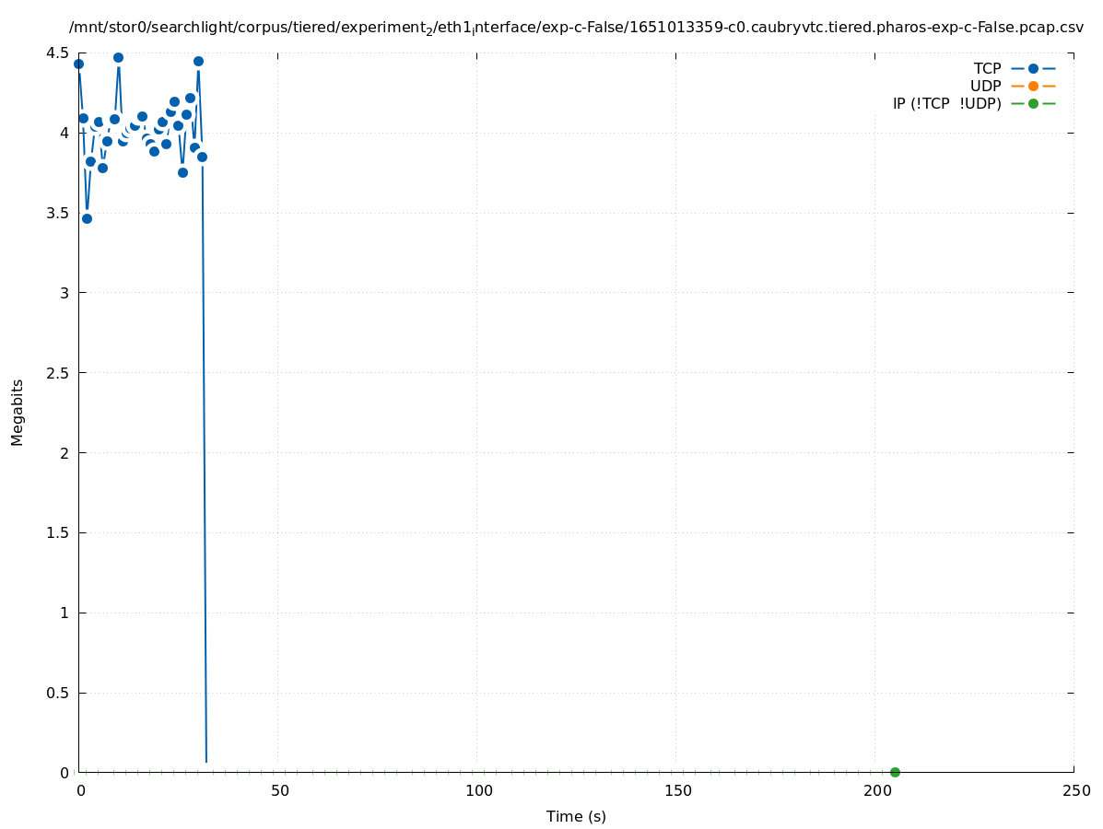Image resolution: width=1103 pixels, height=829 pixels.
Task: Select the TCP legend label text
Action: tap(987, 69)
